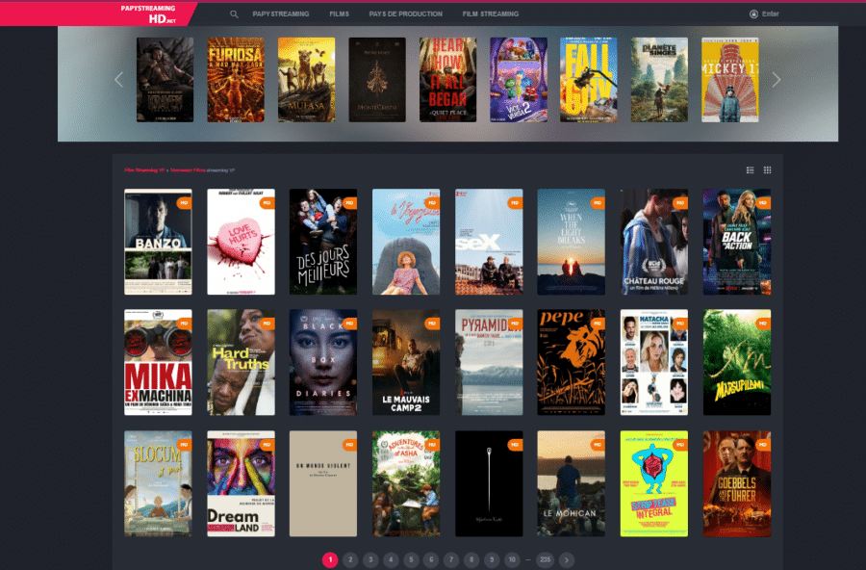Open the Strip-Tease Intégral poster
Image resolution: width=866 pixels, height=570 pixels.
click(x=654, y=483)
